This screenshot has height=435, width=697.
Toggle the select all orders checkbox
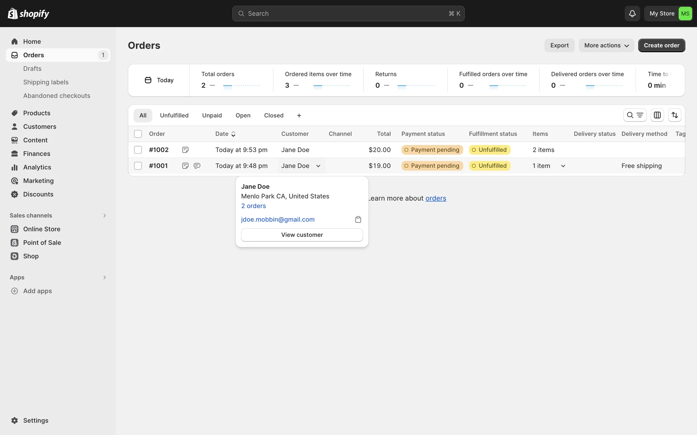click(x=138, y=134)
